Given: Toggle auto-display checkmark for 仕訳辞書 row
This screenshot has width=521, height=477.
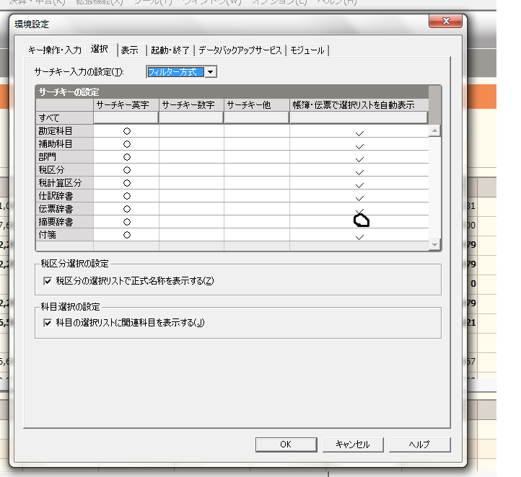Looking at the screenshot, I should pos(359,197).
